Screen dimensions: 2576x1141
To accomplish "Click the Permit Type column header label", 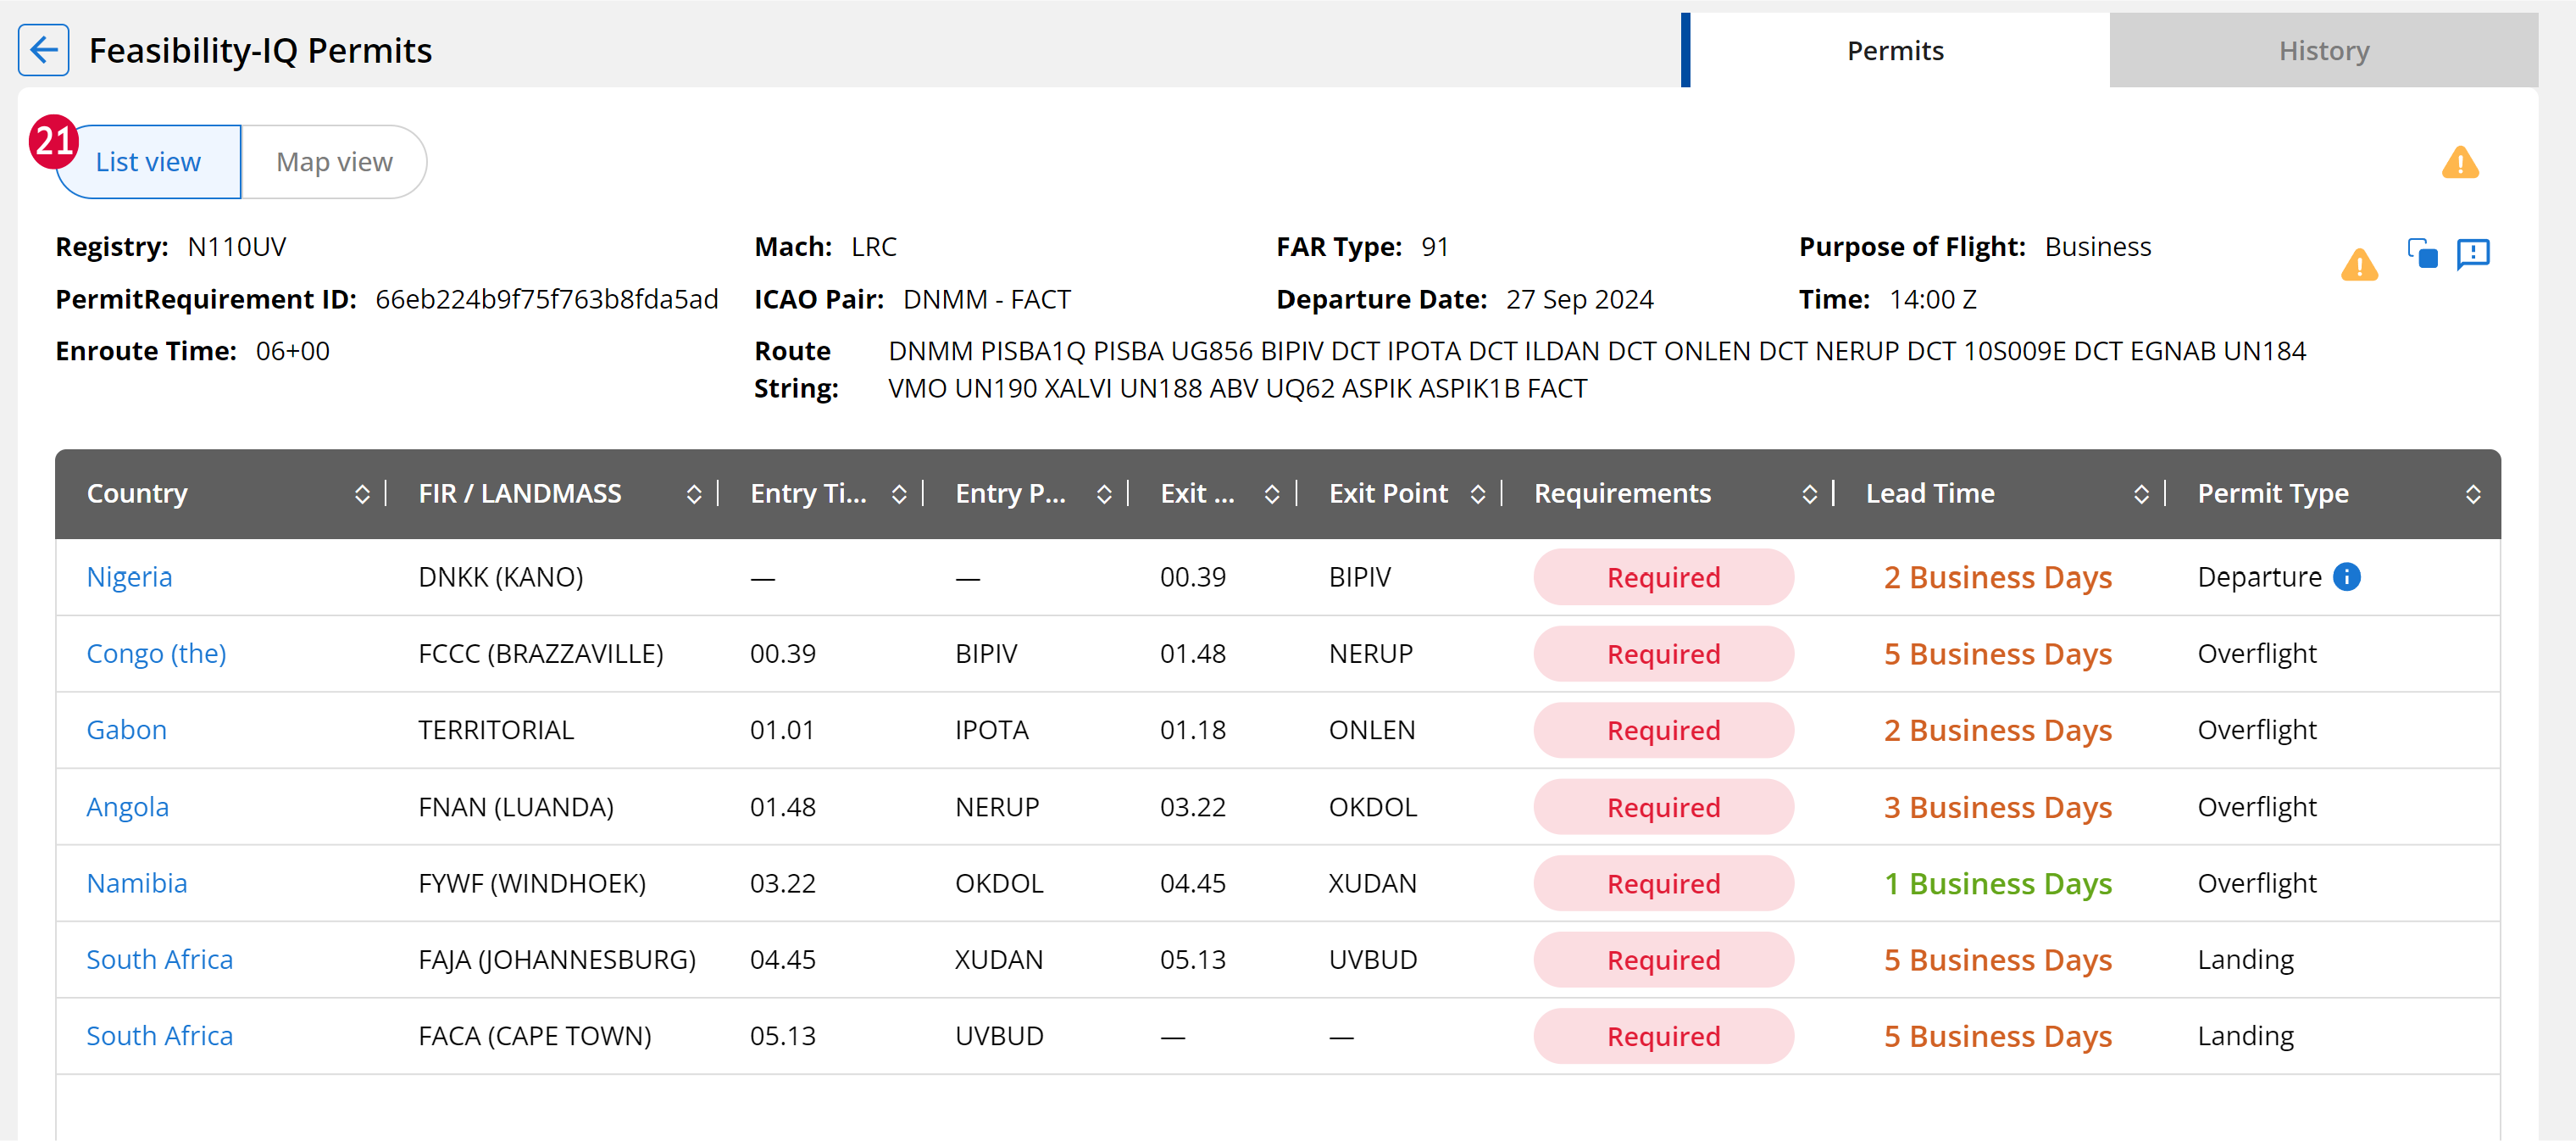I will (2272, 494).
